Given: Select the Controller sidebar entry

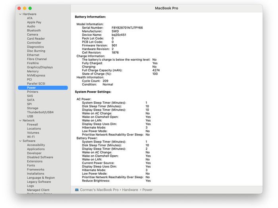Looking at the screenshot, I should pyautogui.click(x=34, y=43).
